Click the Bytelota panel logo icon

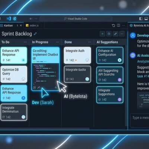point(131,25)
